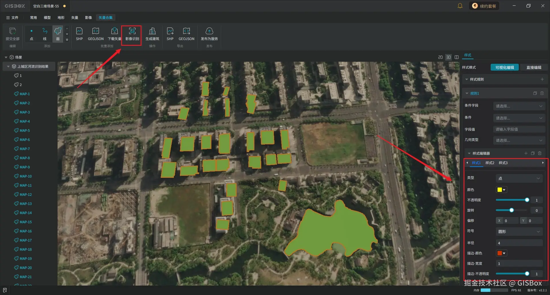Screen dimensions: 550x295
Task: Select MAP-10 in the layer tree
Action: [25, 176]
